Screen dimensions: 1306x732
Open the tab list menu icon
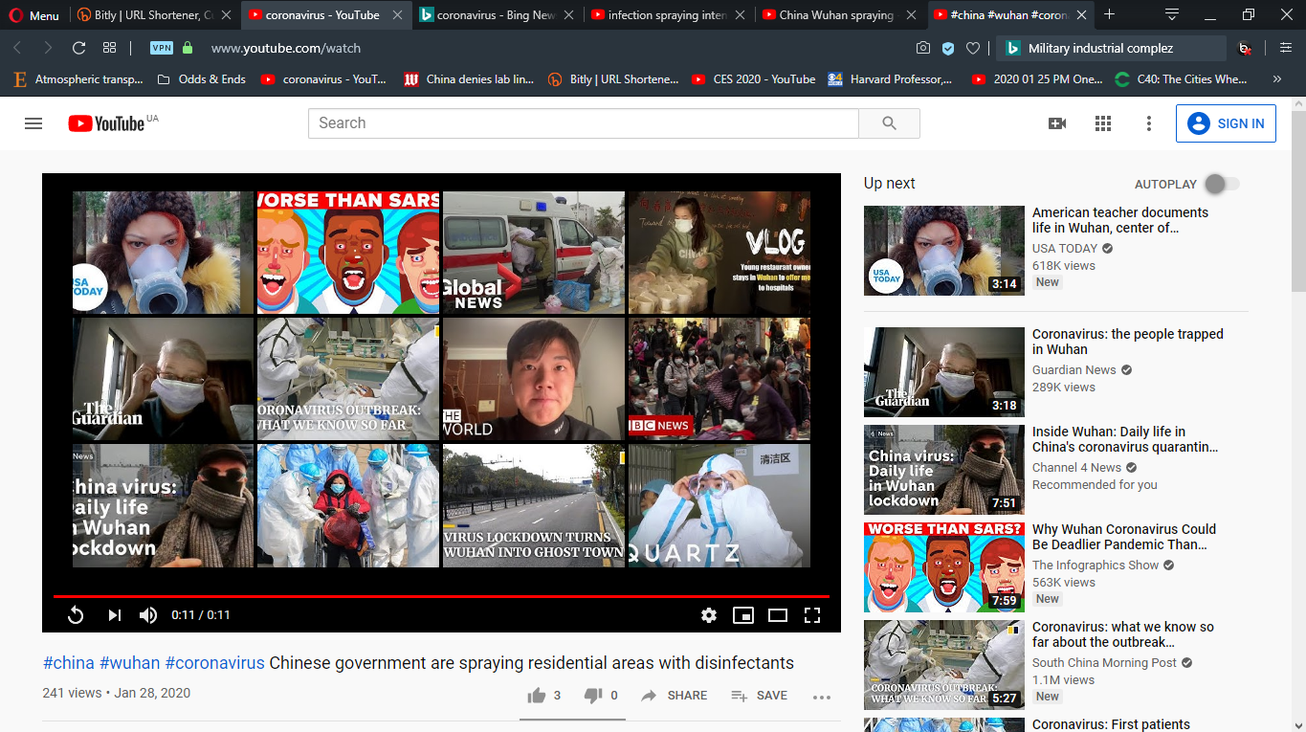(1172, 15)
